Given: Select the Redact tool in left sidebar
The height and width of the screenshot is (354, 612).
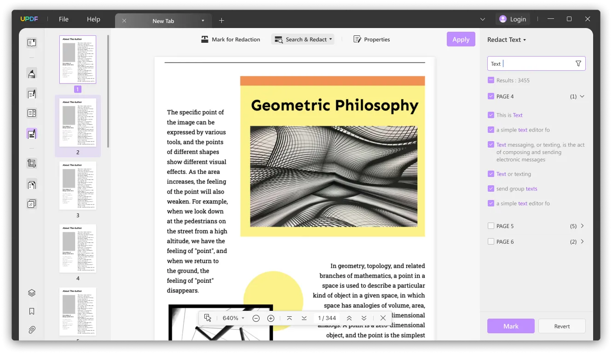Looking at the screenshot, I should click(32, 134).
